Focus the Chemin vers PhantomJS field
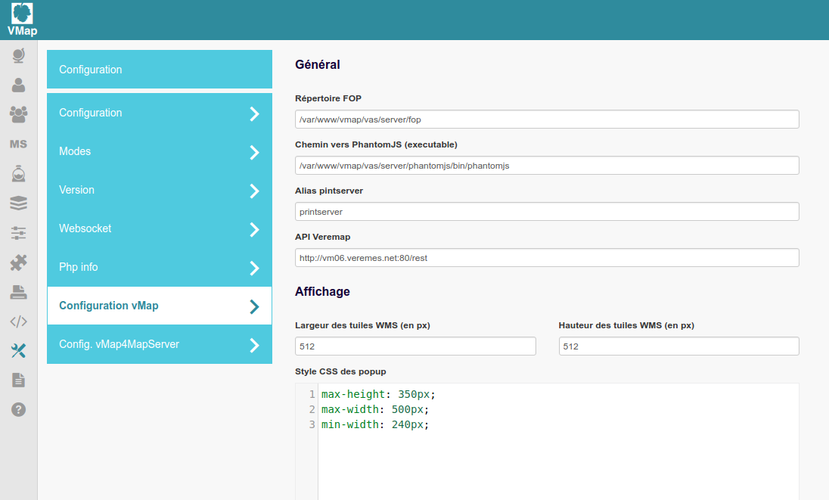This screenshot has width=829, height=500. (x=547, y=166)
